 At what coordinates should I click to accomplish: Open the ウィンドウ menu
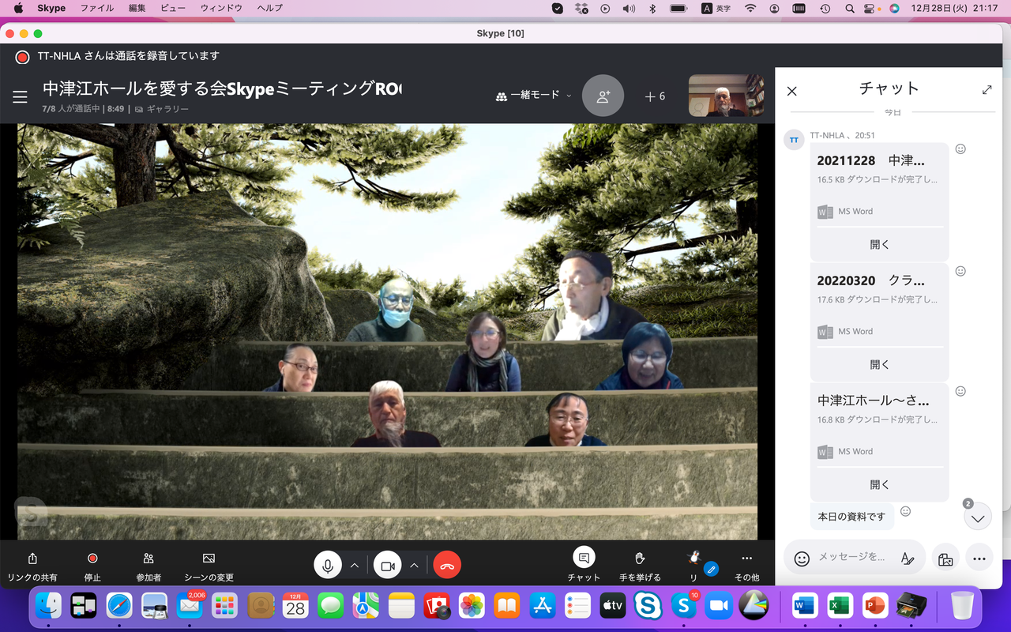pyautogui.click(x=221, y=9)
